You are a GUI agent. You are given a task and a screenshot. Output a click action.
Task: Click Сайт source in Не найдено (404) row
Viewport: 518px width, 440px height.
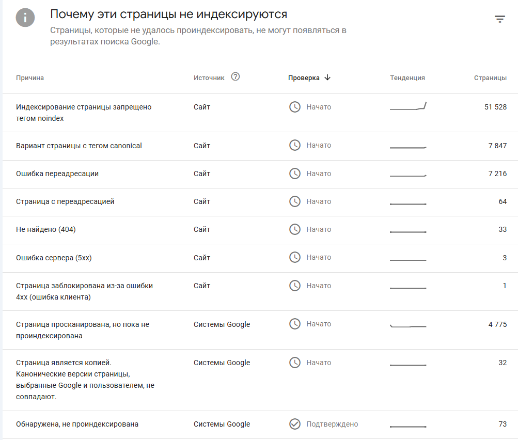point(202,229)
